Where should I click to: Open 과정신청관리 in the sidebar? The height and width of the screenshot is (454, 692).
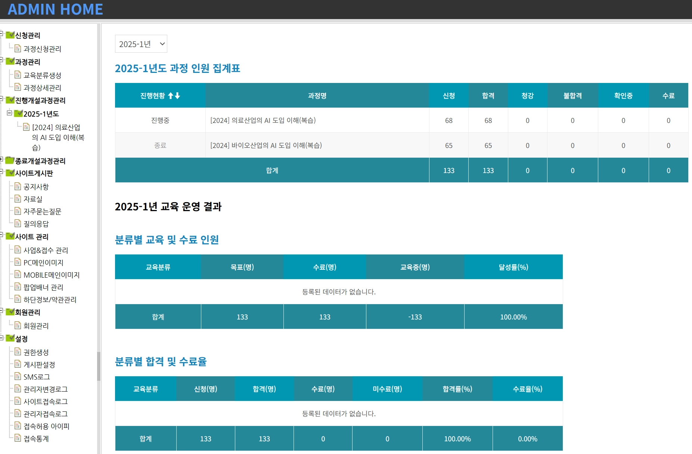pyautogui.click(x=42, y=49)
